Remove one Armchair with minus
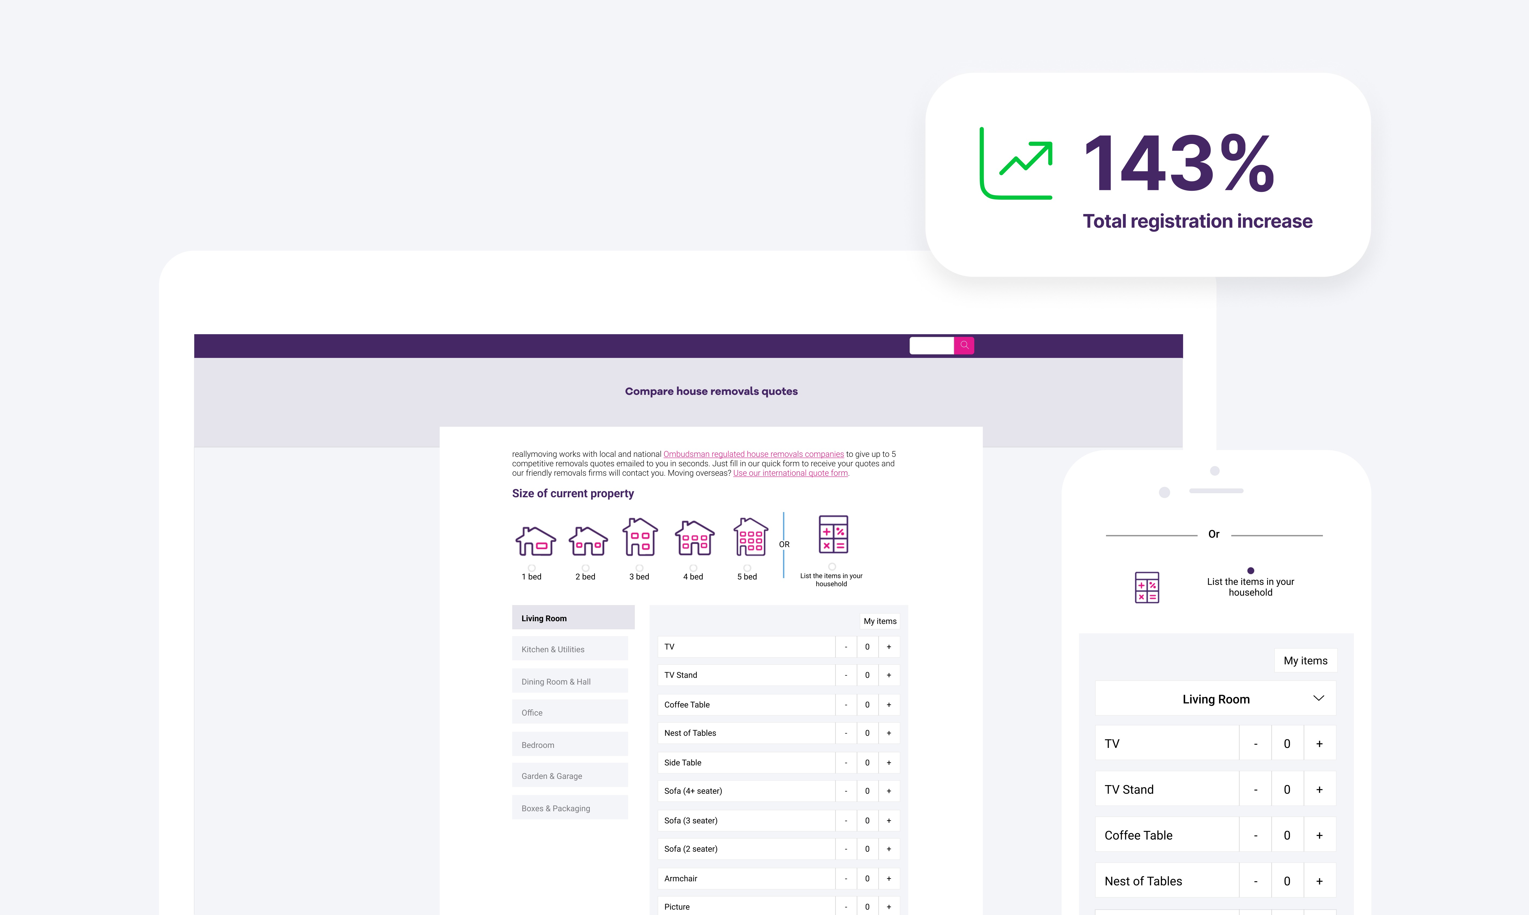The image size is (1529, 915). (x=846, y=879)
